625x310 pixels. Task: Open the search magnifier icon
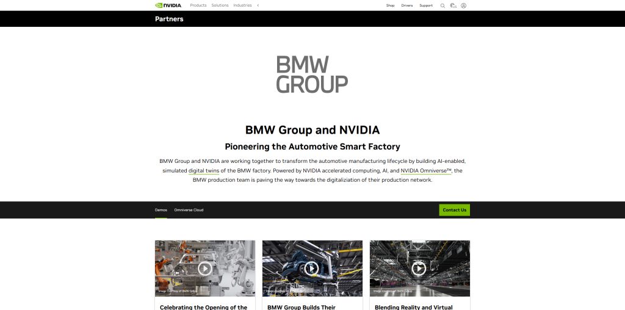point(443,5)
